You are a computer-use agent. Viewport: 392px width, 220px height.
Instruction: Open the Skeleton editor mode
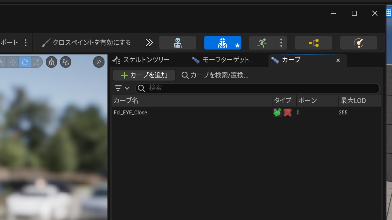coord(178,43)
